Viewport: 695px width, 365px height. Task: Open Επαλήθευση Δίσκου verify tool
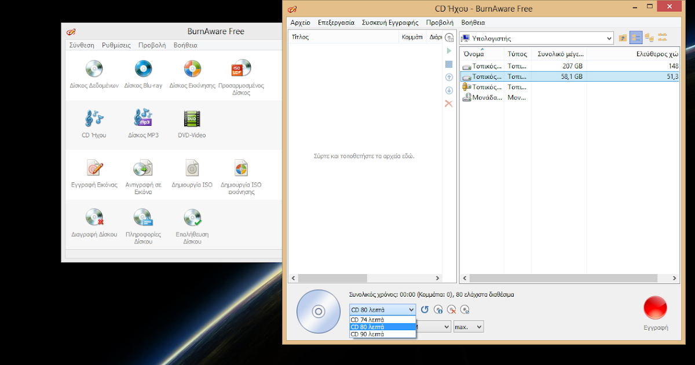[x=192, y=227]
